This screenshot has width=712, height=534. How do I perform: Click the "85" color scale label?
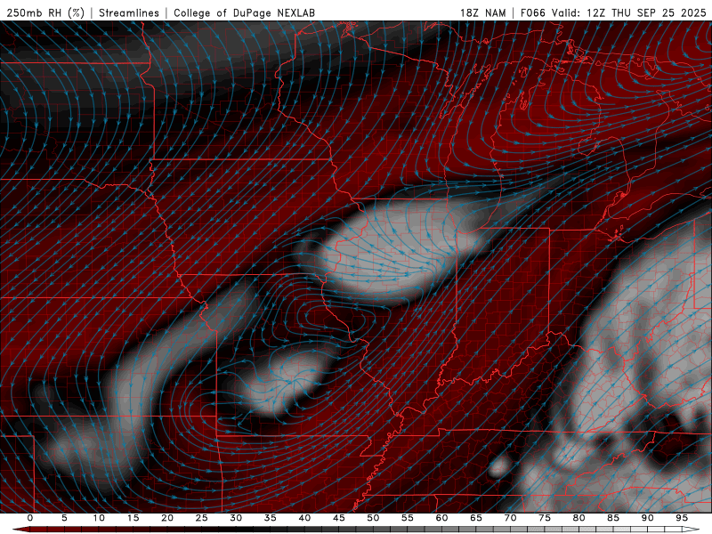pyautogui.click(x=613, y=518)
